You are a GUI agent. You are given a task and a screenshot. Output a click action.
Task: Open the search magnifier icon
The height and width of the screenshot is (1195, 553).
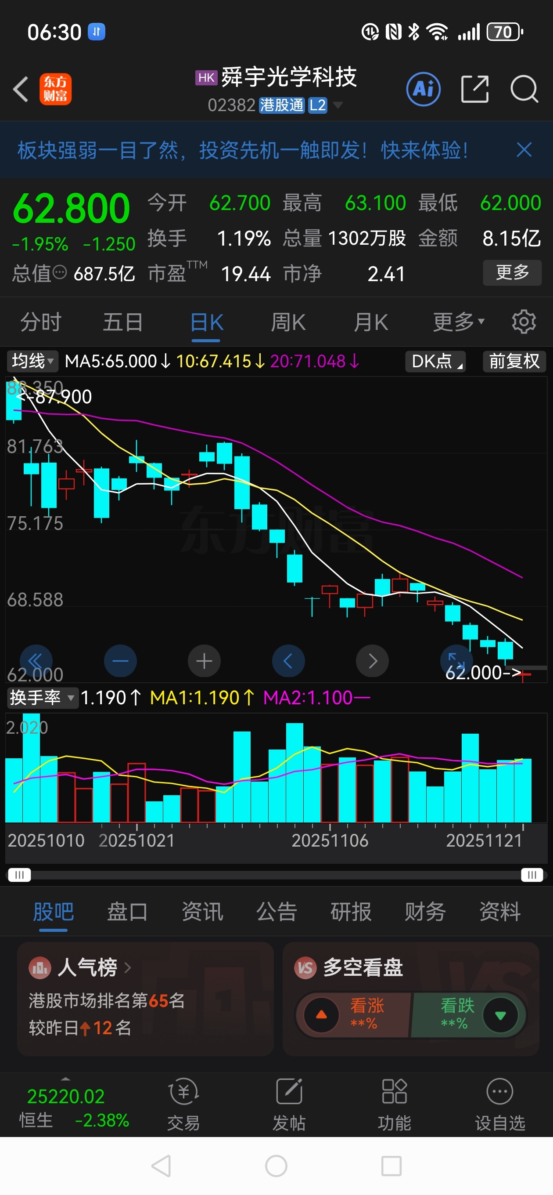524,89
